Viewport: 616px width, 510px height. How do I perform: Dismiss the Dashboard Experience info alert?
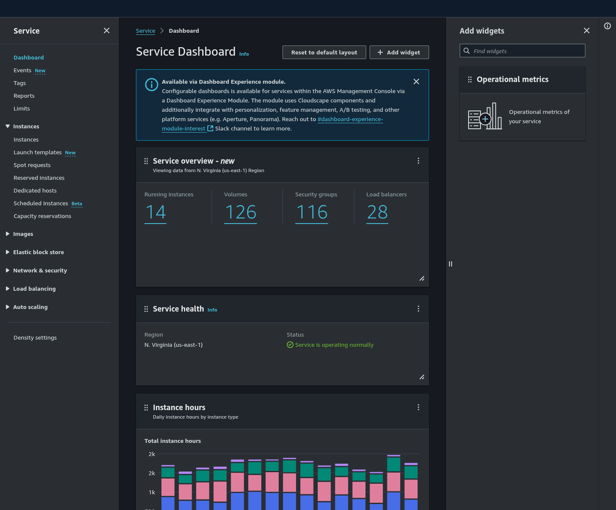tap(416, 82)
